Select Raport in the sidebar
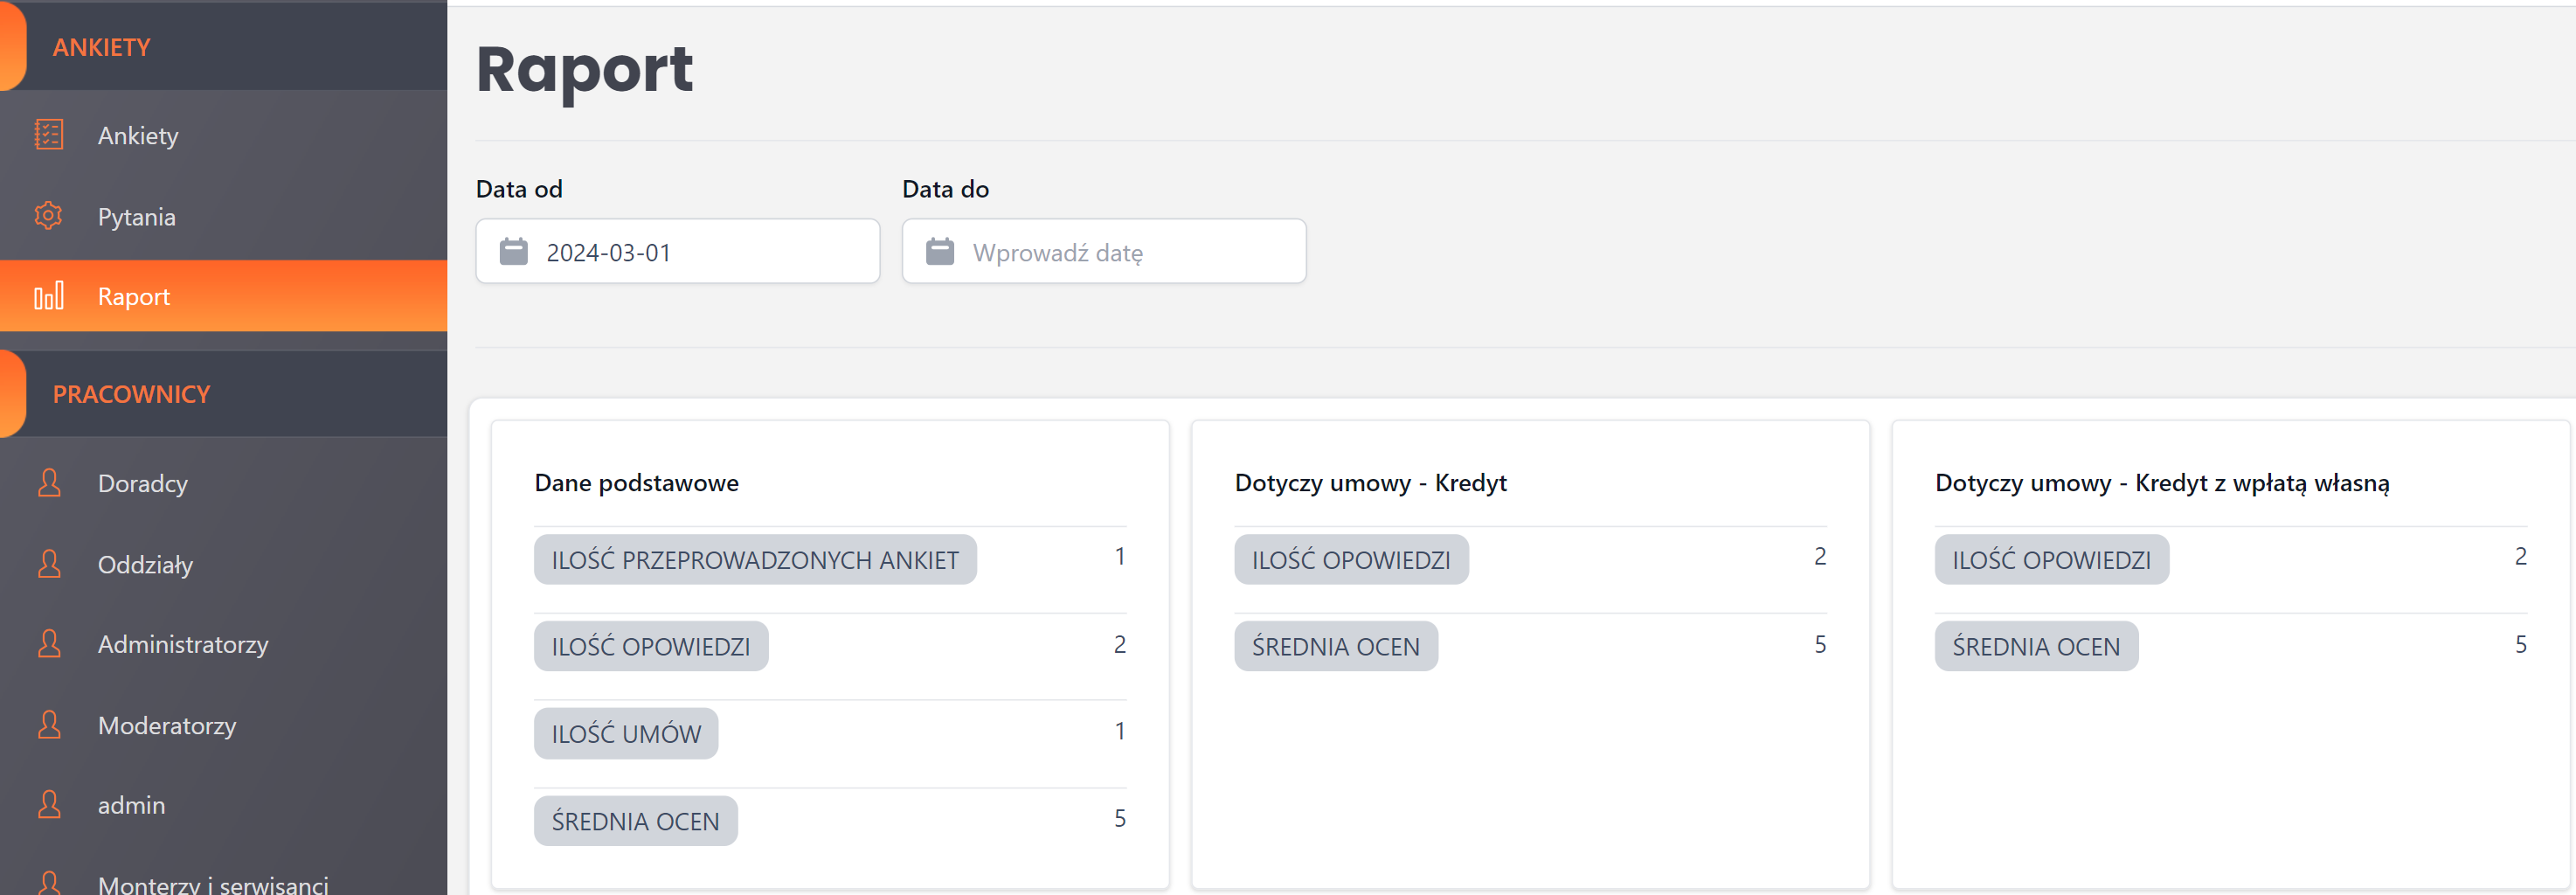This screenshot has width=2576, height=895. coord(134,297)
